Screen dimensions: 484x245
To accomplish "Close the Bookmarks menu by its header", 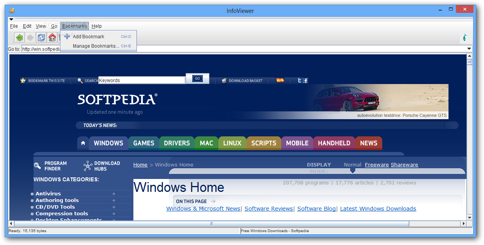I will (x=74, y=26).
